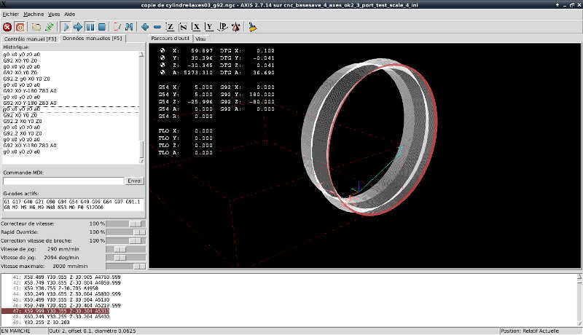This screenshot has height=335, width=583.
Task: Pause the running program
Action: point(90,27)
